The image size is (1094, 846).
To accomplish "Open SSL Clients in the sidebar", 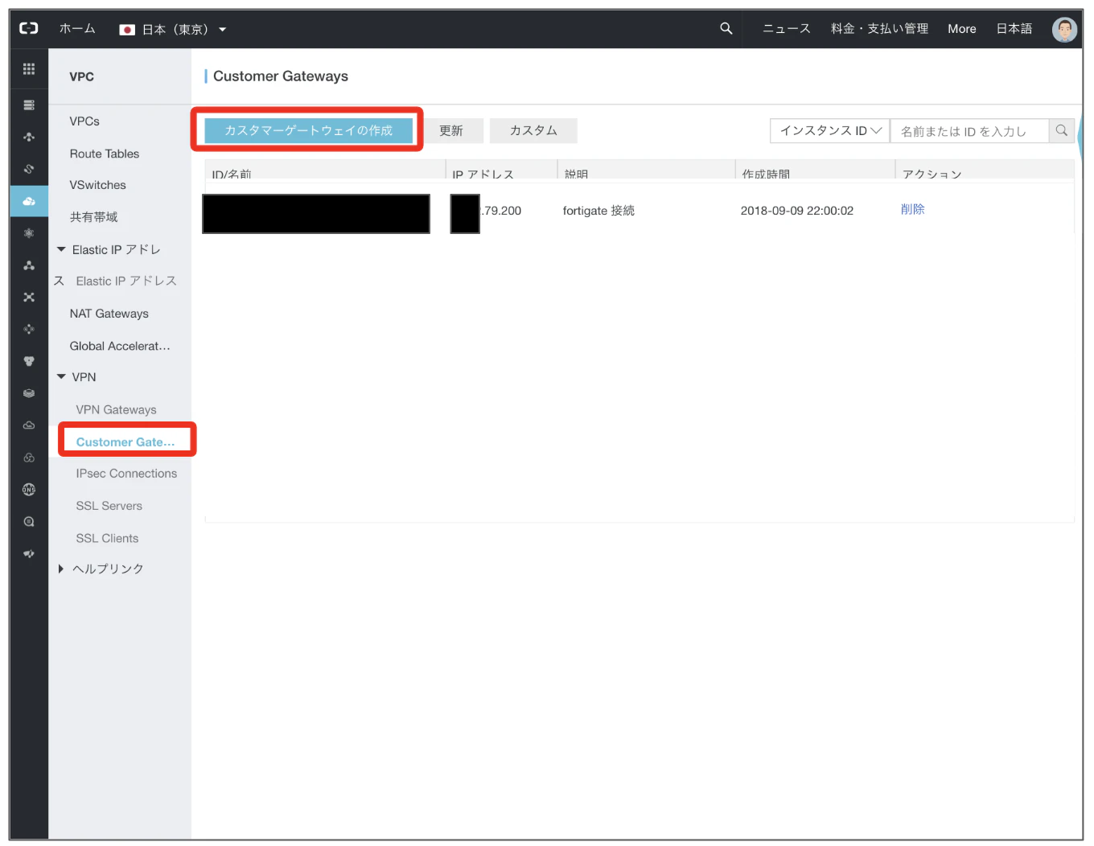I will (107, 538).
